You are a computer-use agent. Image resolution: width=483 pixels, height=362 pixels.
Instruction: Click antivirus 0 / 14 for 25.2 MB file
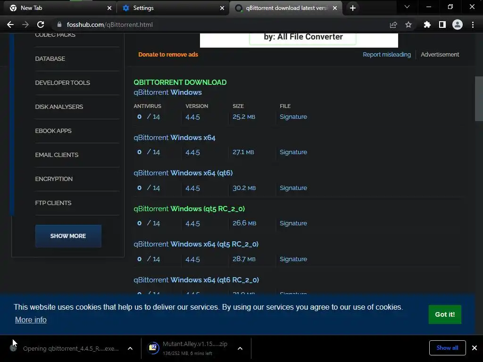pos(149,117)
